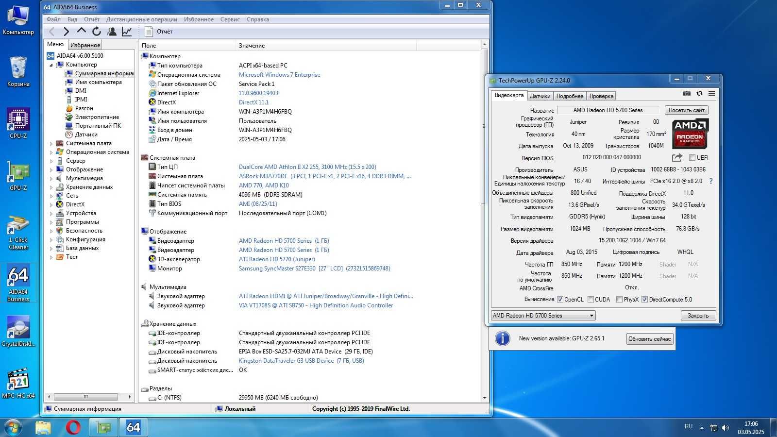This screenshot has width=777, height=437.
Task: Open the GPU-Z hamburger menu icon
Action: (x=711, y=93)
